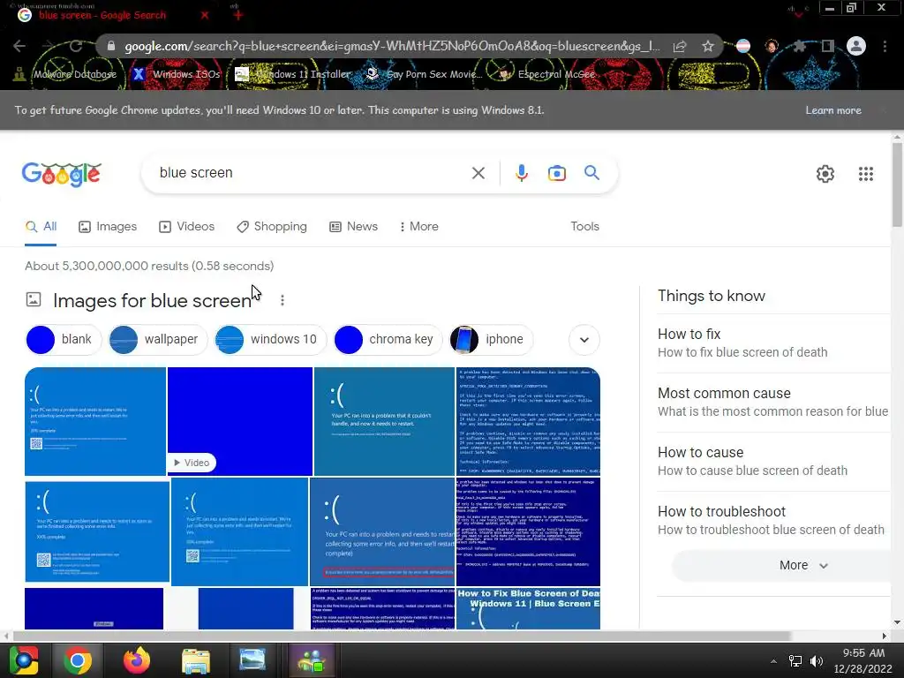Open the Windows 11 Installer bookmark
Viewport: 904px width, 678px height.
click(293, 74)
